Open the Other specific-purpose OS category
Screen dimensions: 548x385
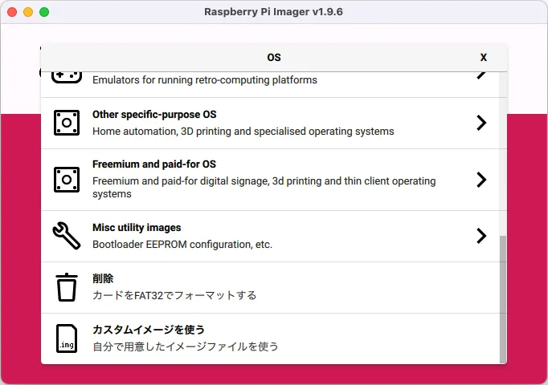270,123
